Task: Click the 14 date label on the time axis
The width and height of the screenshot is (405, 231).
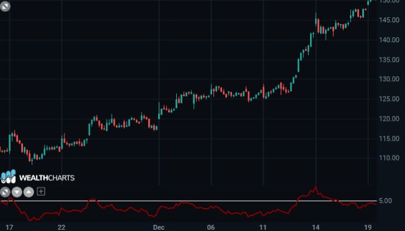Action: 316,227
